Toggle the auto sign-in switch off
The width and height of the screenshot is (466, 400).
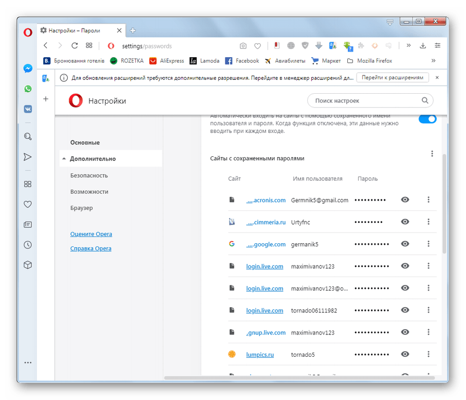(427, 119)
